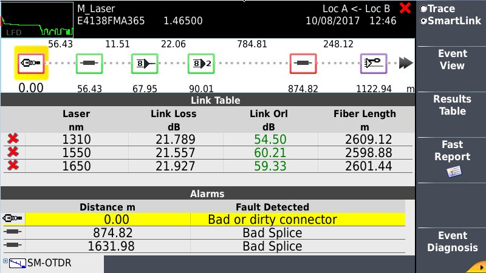Advance link view with the double arrow
This screenshot has width=486, height=273.
[406, 63]
